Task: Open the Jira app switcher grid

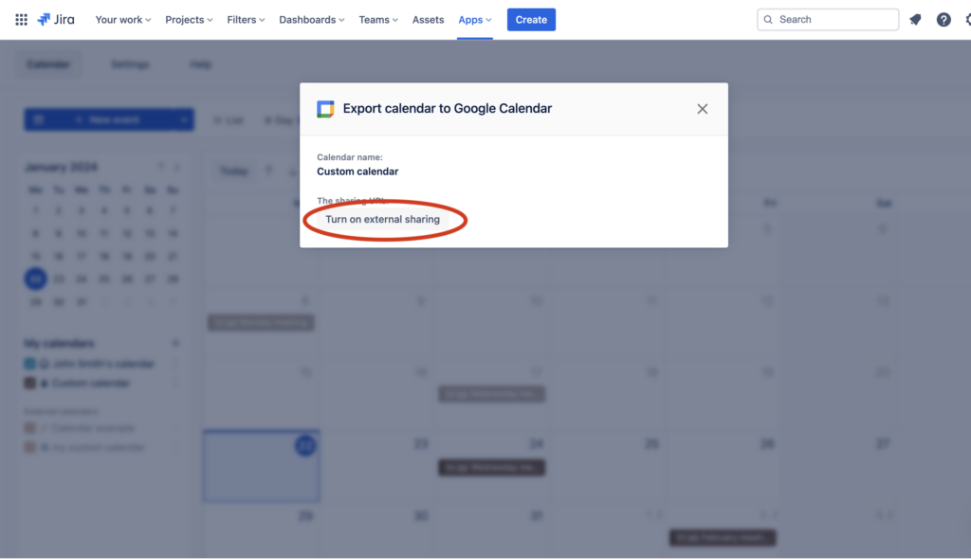Action: pos(21,19)
